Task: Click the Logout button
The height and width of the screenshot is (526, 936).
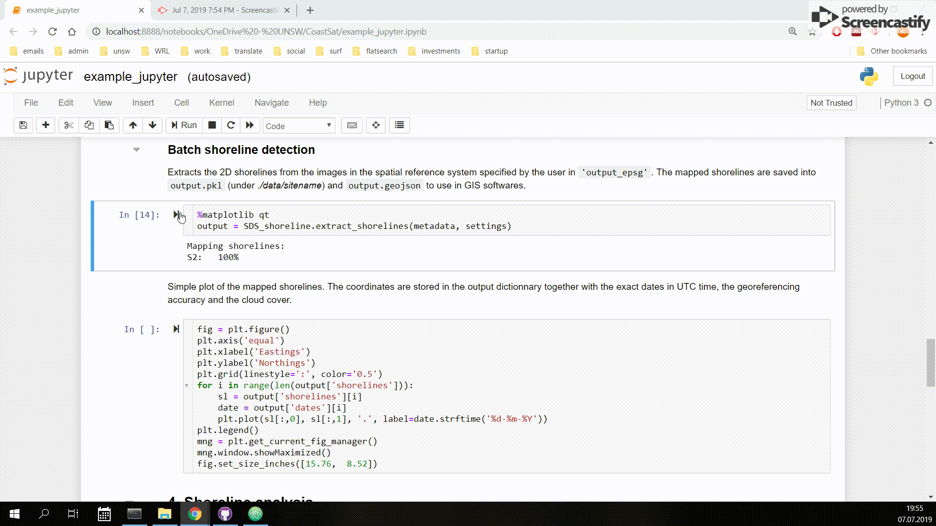Action: pyautogui.click(x=913, y=76)
